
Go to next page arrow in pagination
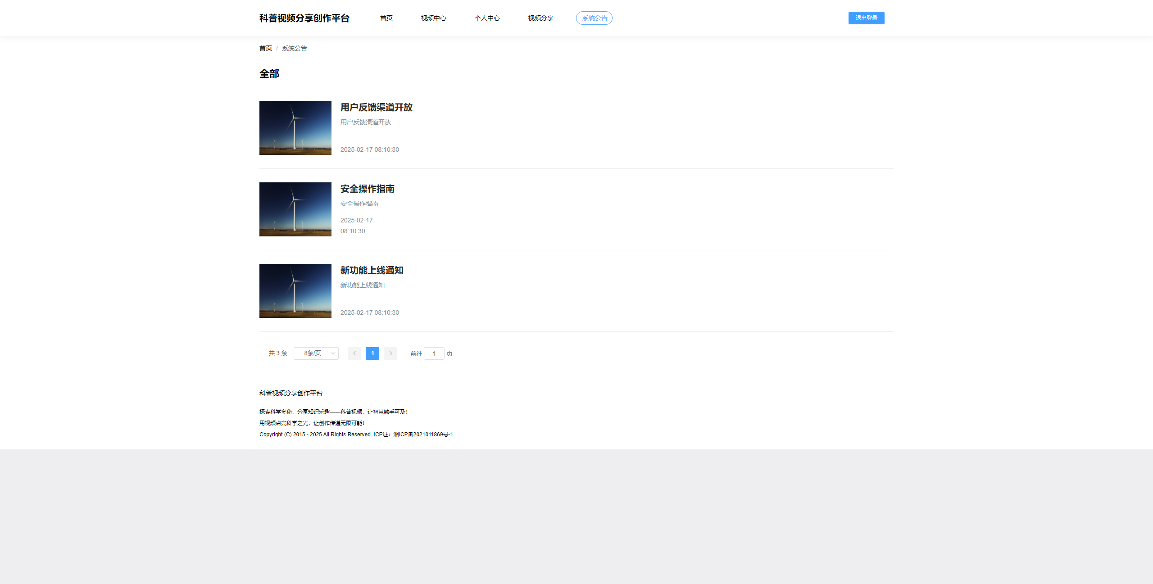click(390, 353)
